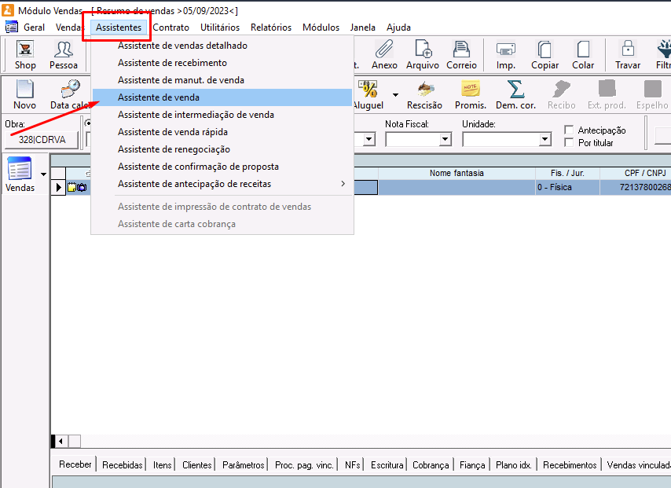Image resolution: width=671 pixels, height=488 pixels.
Task: Switch to the Plano idx. tab
Action: [x=514, y=465]
